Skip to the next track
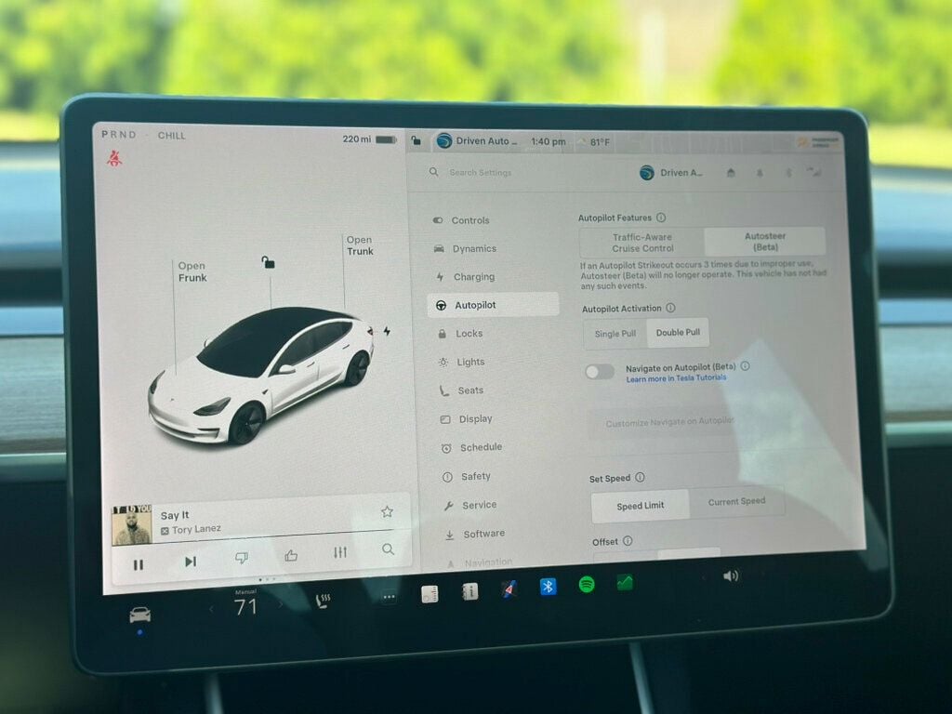 191,562
